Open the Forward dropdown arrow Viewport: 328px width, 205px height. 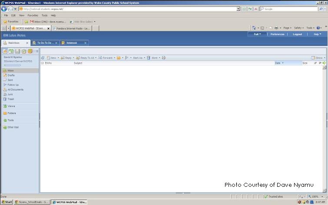114,58
